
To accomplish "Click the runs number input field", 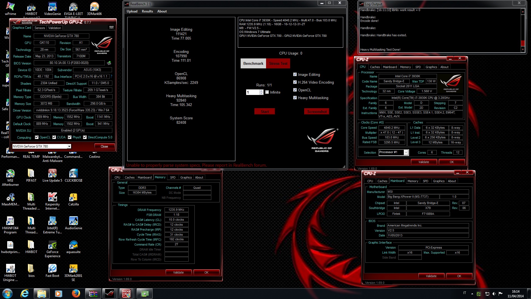I will tap(253, 92).
